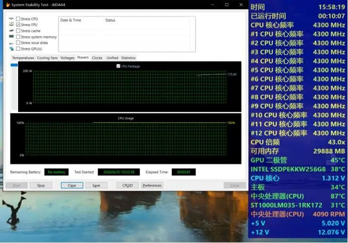
Task: Enable the Stress system memory checkbox
Action: (18, 37)
